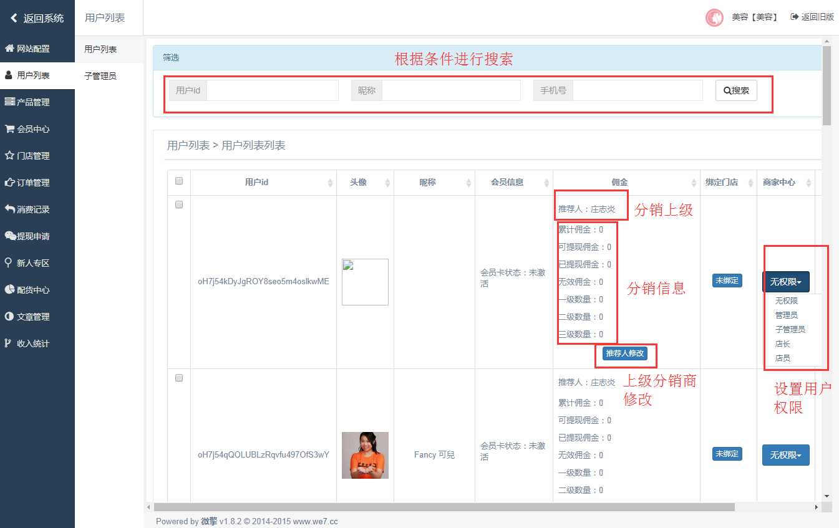Click the 筛选 filter panel heading
Image resolution: width=839 pixels, height=528 pixels.
point(171,57)
